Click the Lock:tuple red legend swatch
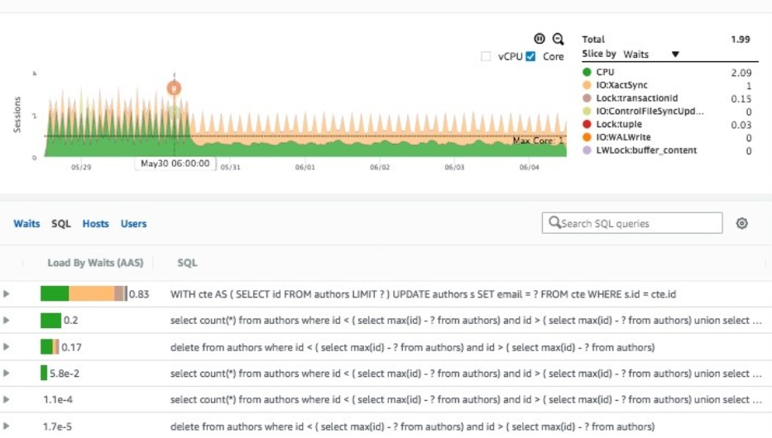Image resolution: width=772 pixels, height=438 pixels. pyautogui.click(x=587, y=124)
